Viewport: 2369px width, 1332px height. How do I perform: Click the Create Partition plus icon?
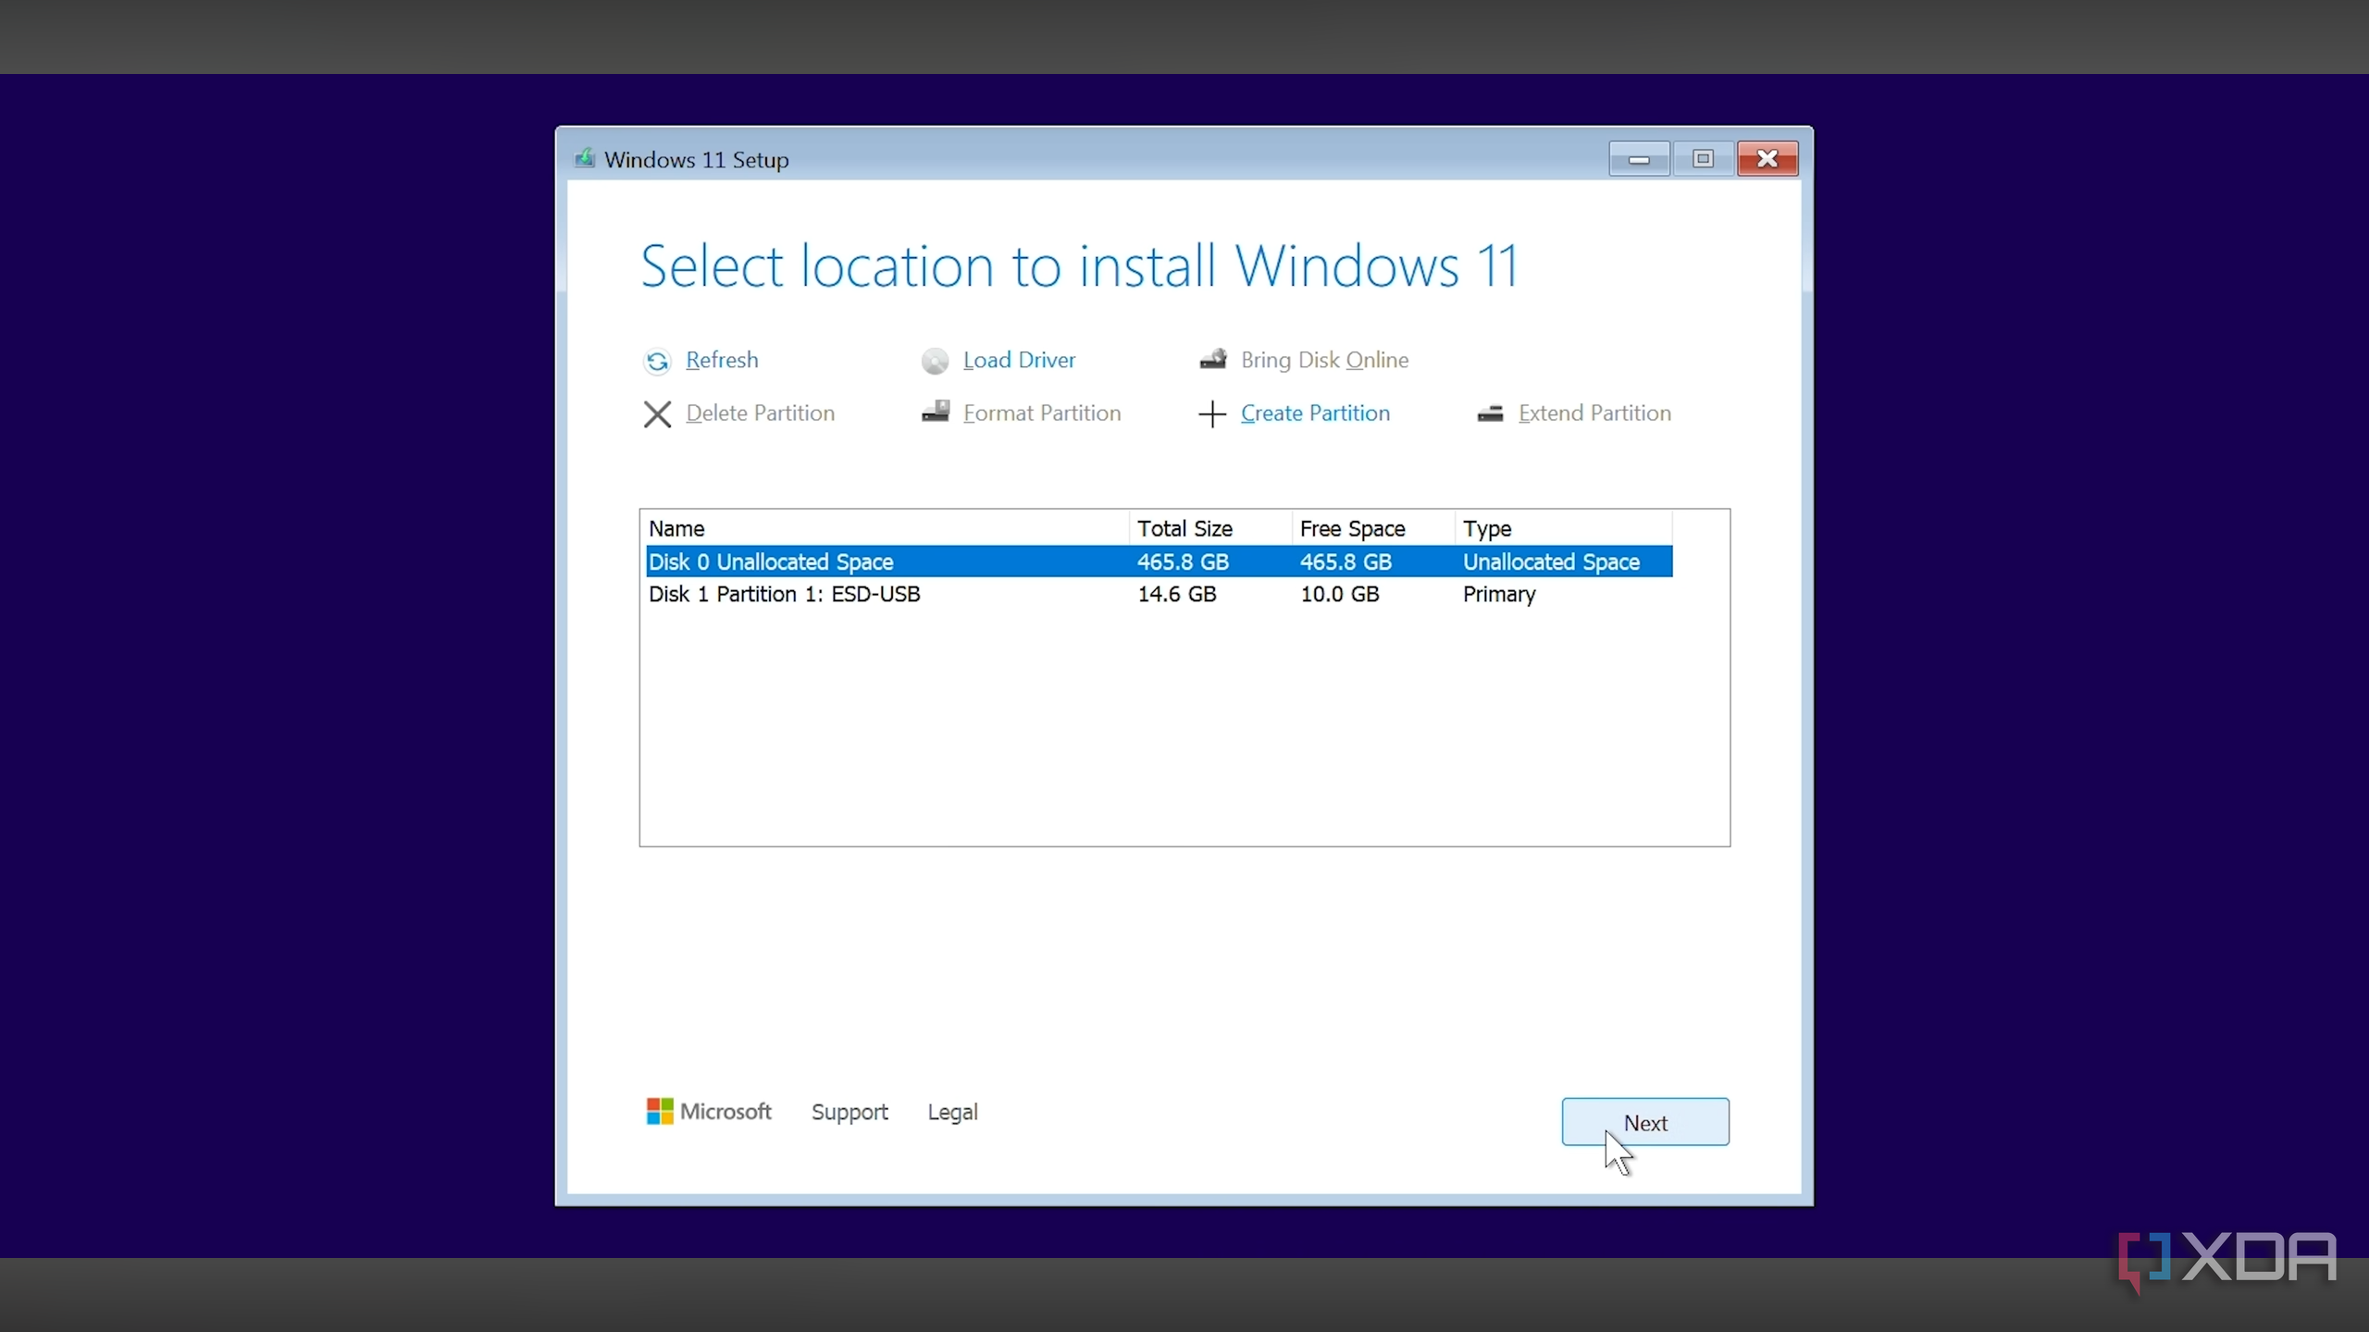click(x=1211, y=413)
